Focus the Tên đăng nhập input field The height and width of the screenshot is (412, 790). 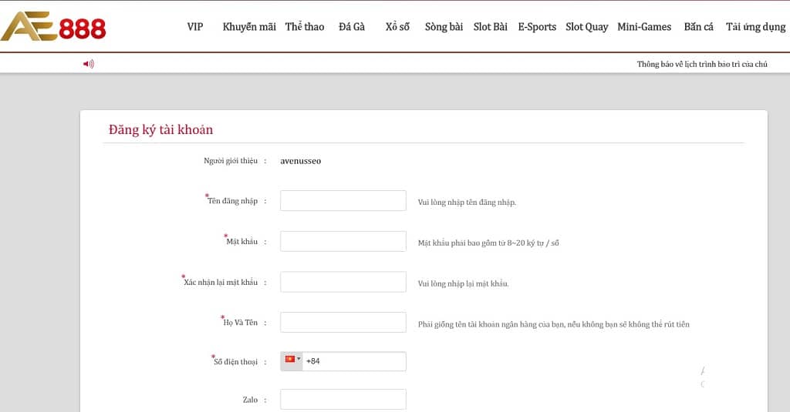343,201
